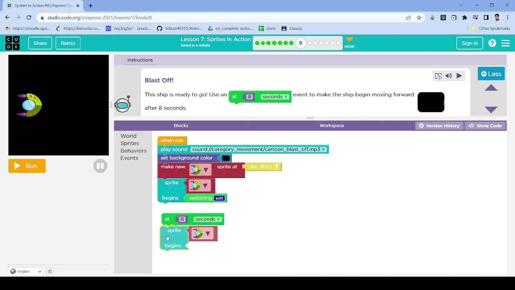Select the Behaviors block category

pyautogui.click(x=134, y=151)
